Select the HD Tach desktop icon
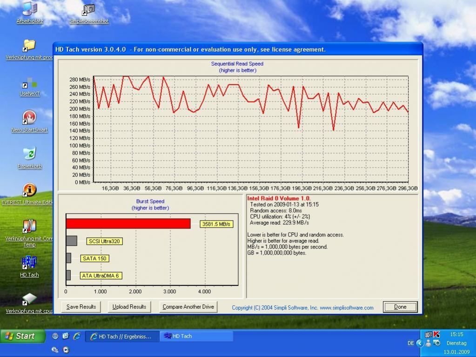Screen dimensions: 476x357 29,267
